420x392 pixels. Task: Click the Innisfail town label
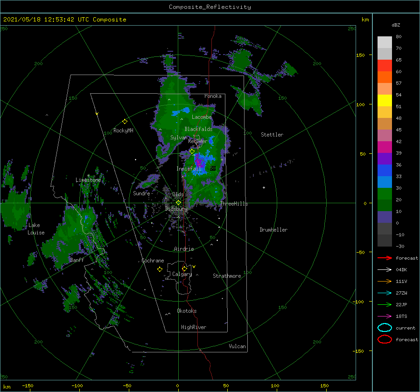click(189, 169)
